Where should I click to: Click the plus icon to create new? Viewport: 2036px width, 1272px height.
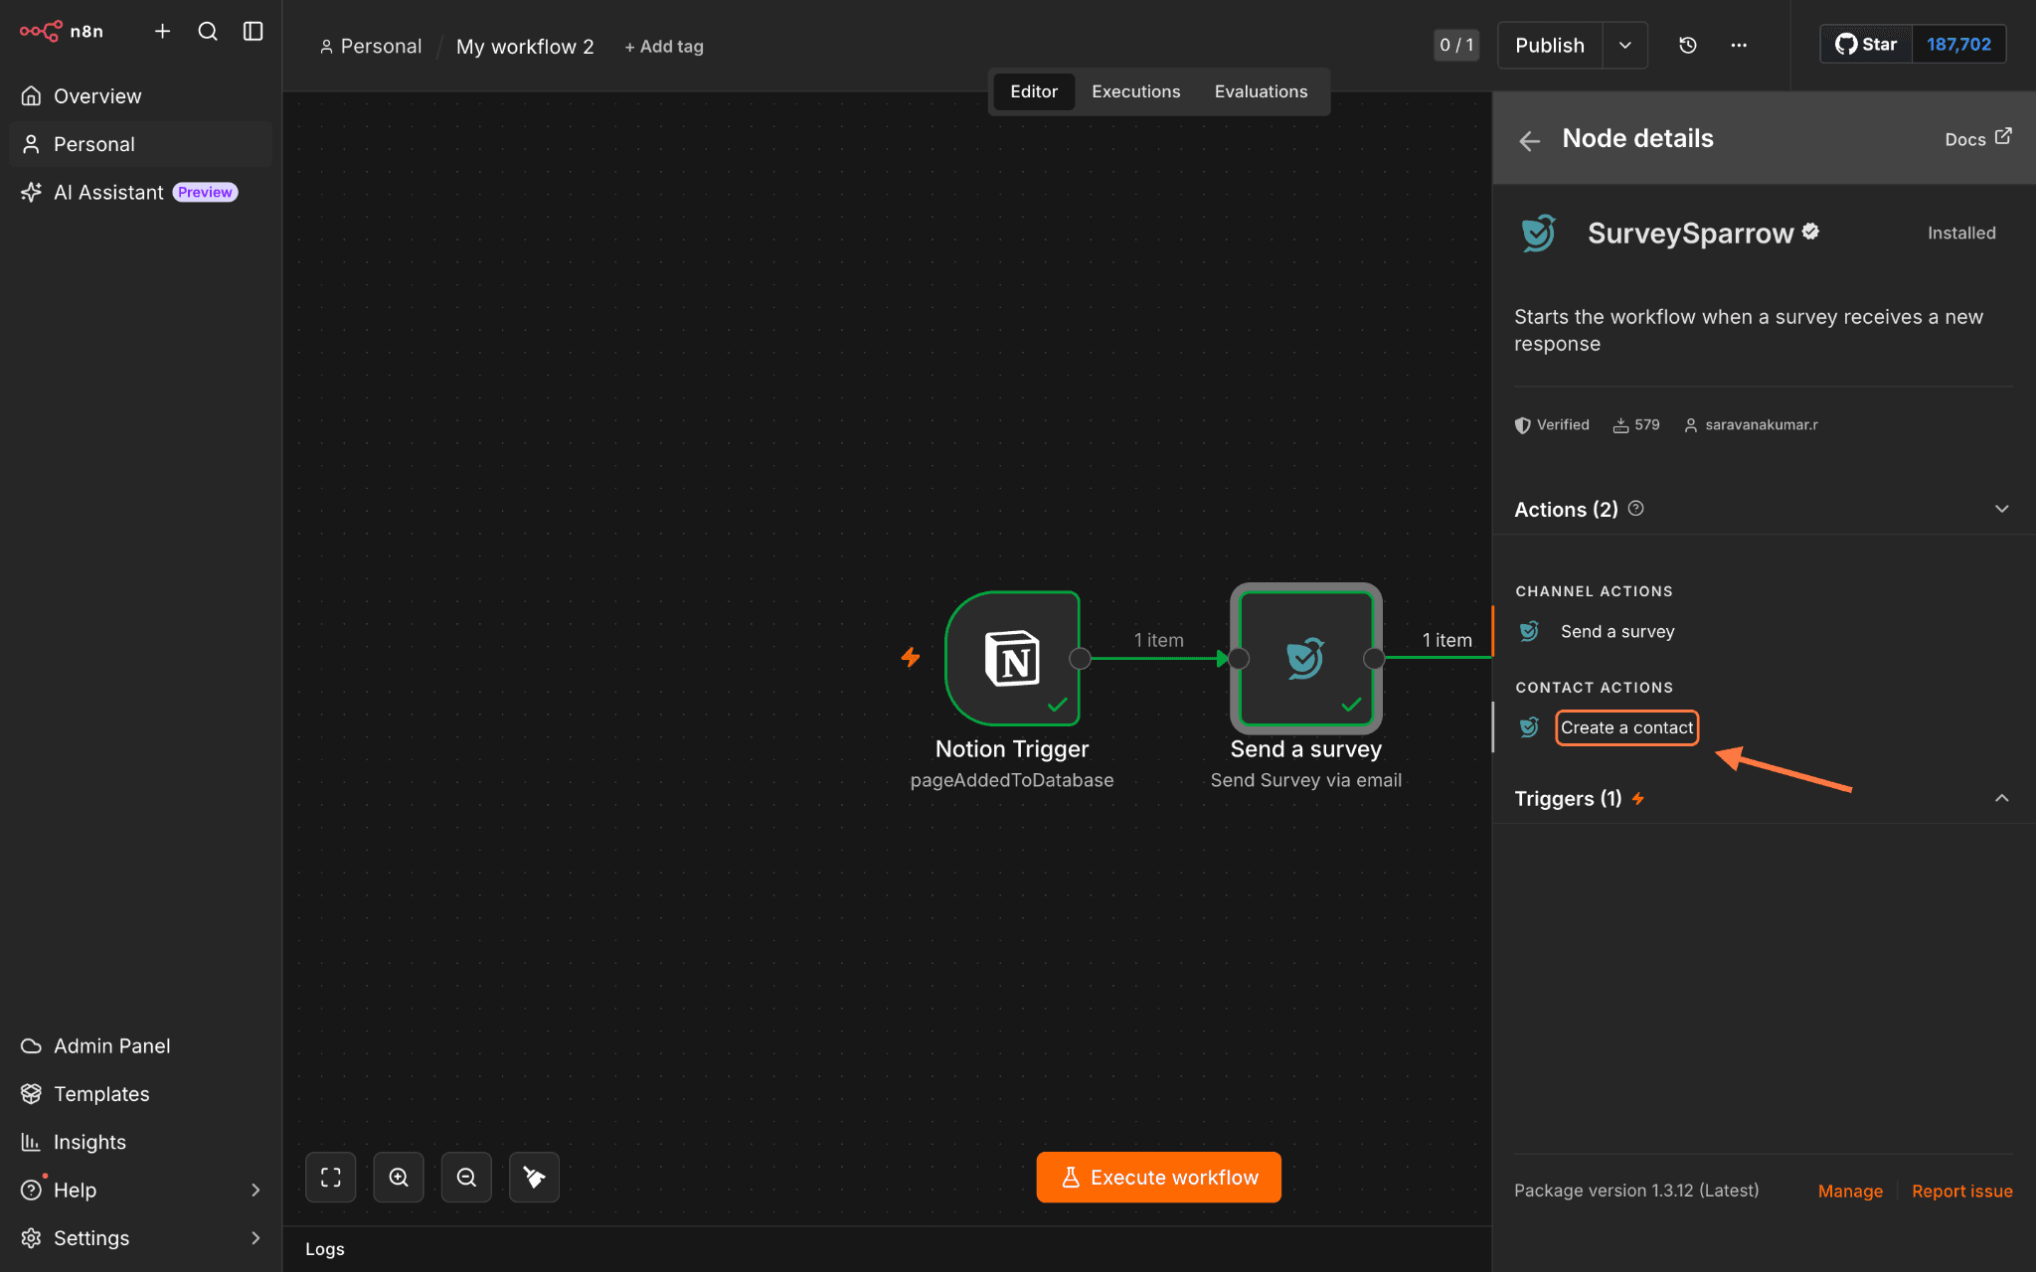pyautogui.click(x=163, y=32)
